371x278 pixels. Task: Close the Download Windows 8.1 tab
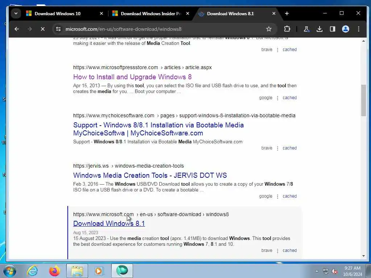[274, 14]
